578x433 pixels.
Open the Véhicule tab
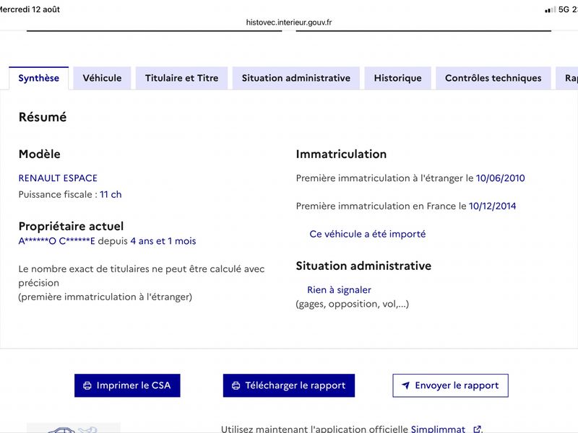(102, 78)
